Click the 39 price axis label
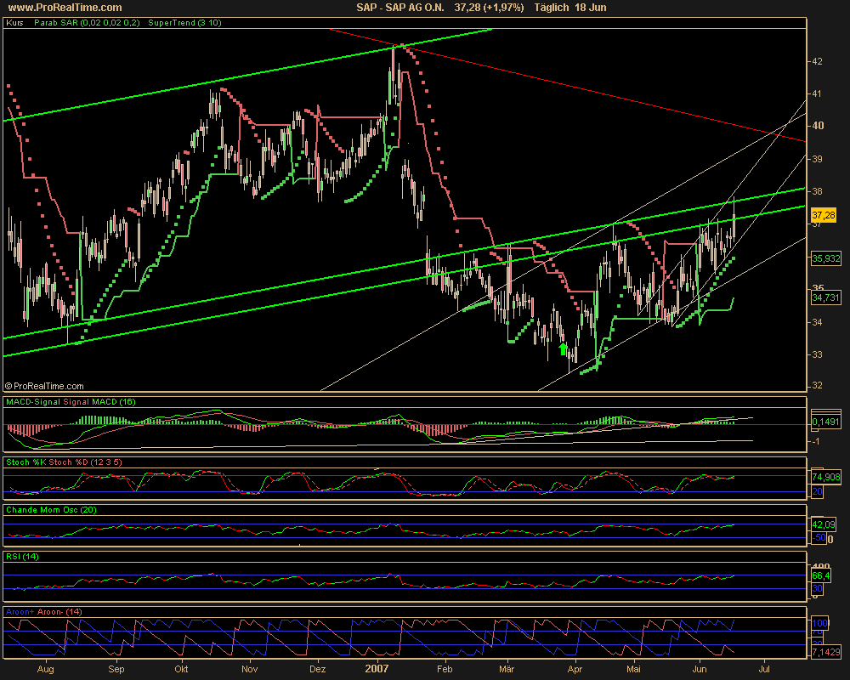Viewport: 850px width, 680px height. click(x=816, y=159)
